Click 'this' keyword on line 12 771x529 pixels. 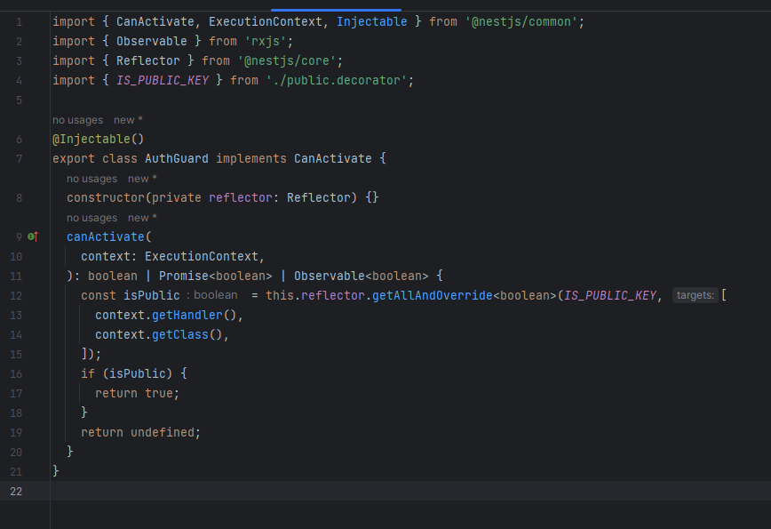tap(280, 295)
